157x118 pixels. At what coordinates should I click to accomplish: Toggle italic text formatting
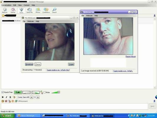tap(6, 97)
